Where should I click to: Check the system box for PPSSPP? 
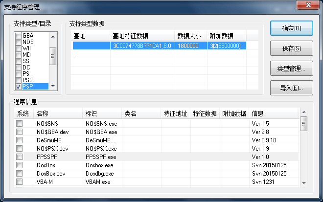(x=20, y=157)
